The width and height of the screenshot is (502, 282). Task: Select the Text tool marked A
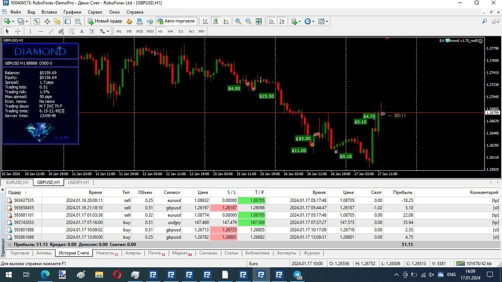tap(82, 32)
